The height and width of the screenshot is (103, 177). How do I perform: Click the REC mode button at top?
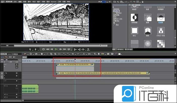[103, 2]
